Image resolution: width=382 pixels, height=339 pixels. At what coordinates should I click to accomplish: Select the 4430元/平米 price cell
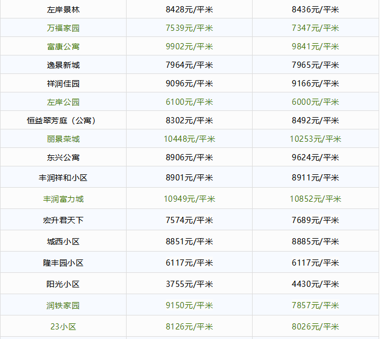pyautogui.click(x=315, y=284)
